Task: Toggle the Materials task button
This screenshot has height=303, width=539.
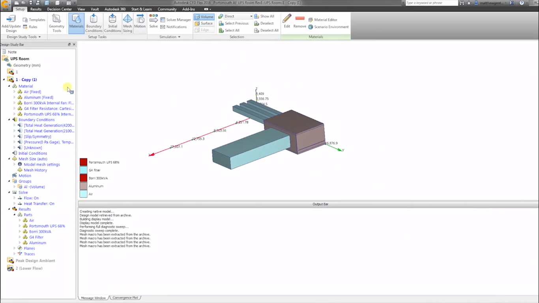Action: [76, 23]
